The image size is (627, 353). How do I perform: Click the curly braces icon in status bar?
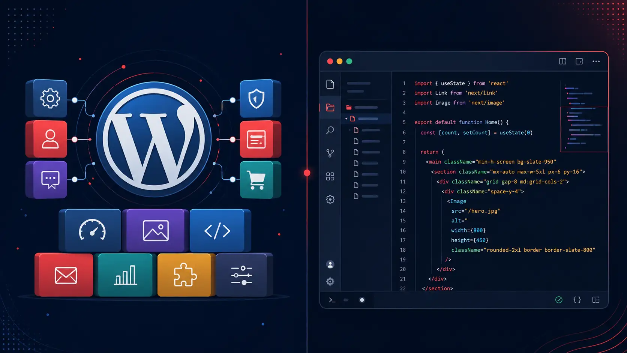[577, 300]
